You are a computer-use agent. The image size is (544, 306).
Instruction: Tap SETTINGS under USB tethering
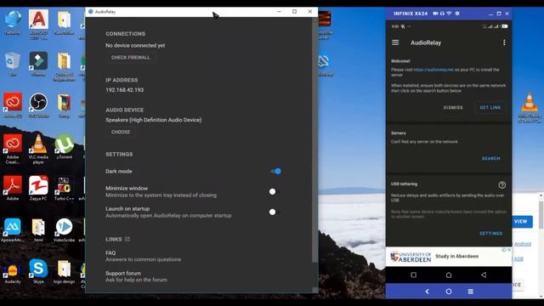click(491, 234)
